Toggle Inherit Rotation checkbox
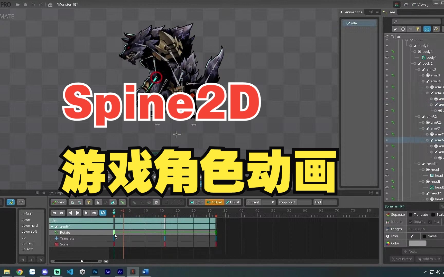Viewport: 444px width, 277px height. click(x=411, y=222)
